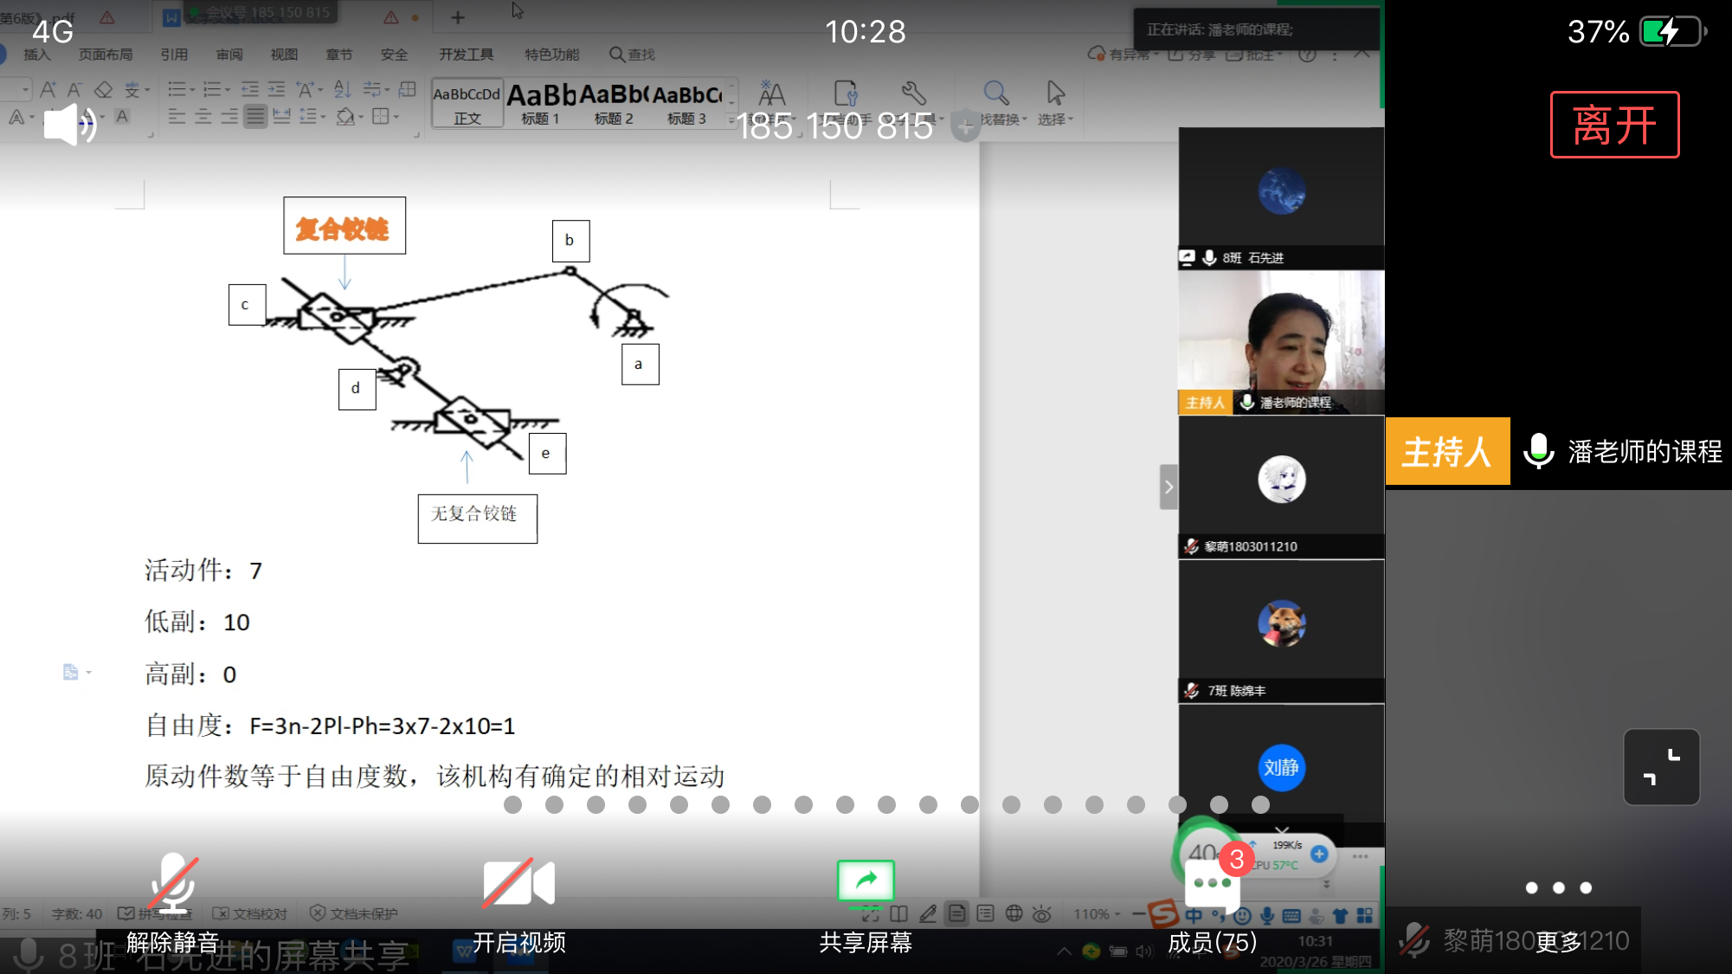
Task: Open members list 成员(75)
Action: 1212,904
